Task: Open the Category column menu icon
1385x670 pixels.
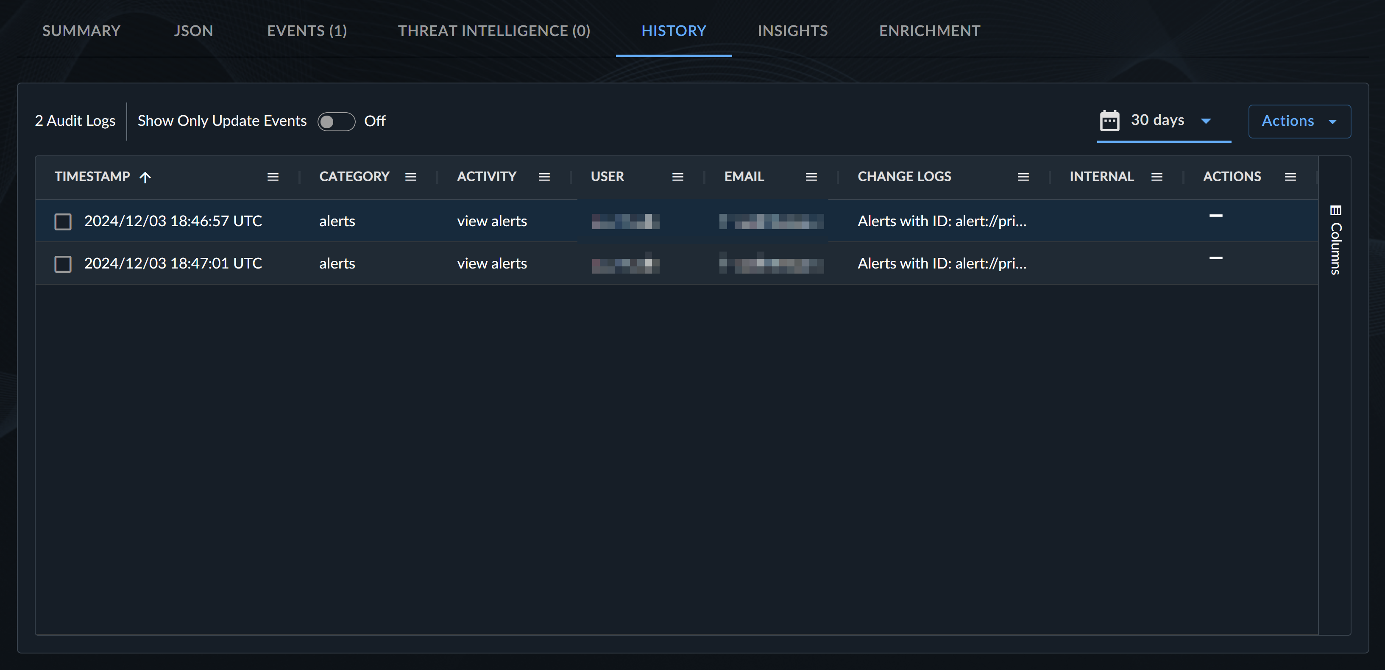Action: [x=411, y=177]
